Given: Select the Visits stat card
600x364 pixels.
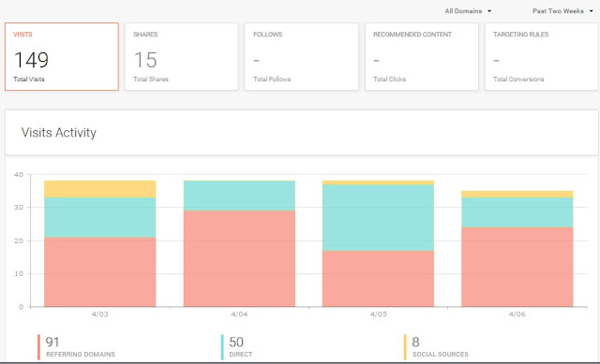Looking at the screenshot, I should (x=62, y=56).
